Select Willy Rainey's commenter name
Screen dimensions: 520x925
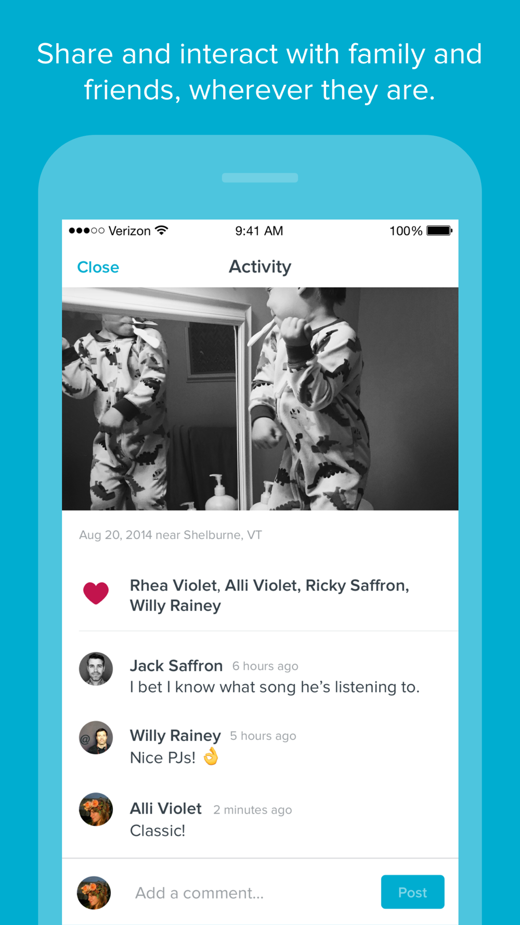(x=175, y=736)
